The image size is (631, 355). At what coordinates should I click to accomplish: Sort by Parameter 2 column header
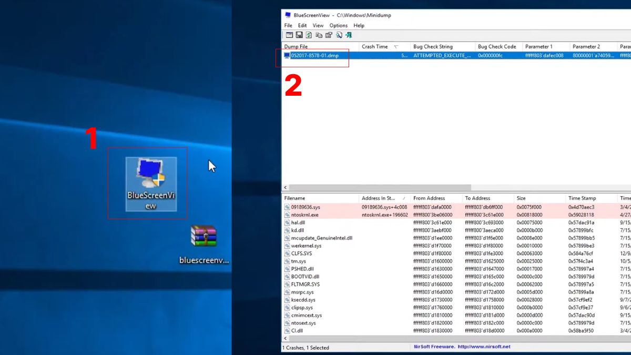coord(593,47)
